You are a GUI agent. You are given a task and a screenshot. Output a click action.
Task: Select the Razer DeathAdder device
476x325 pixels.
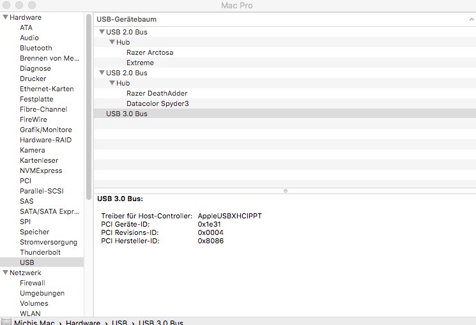tap(157, 93)
